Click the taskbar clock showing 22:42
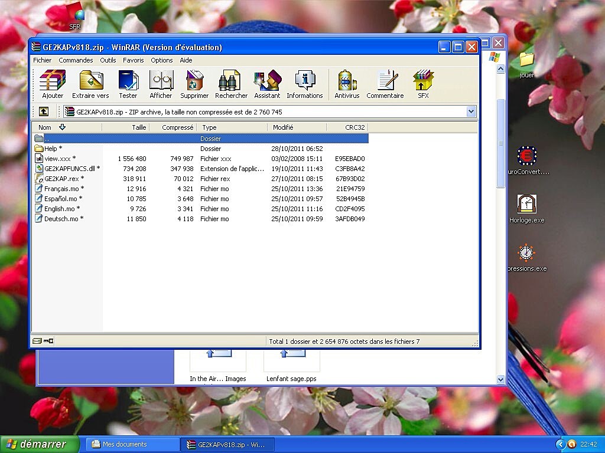Image resolution: width=605 pixels, height=453 pixels. click(x=588, y=444)
